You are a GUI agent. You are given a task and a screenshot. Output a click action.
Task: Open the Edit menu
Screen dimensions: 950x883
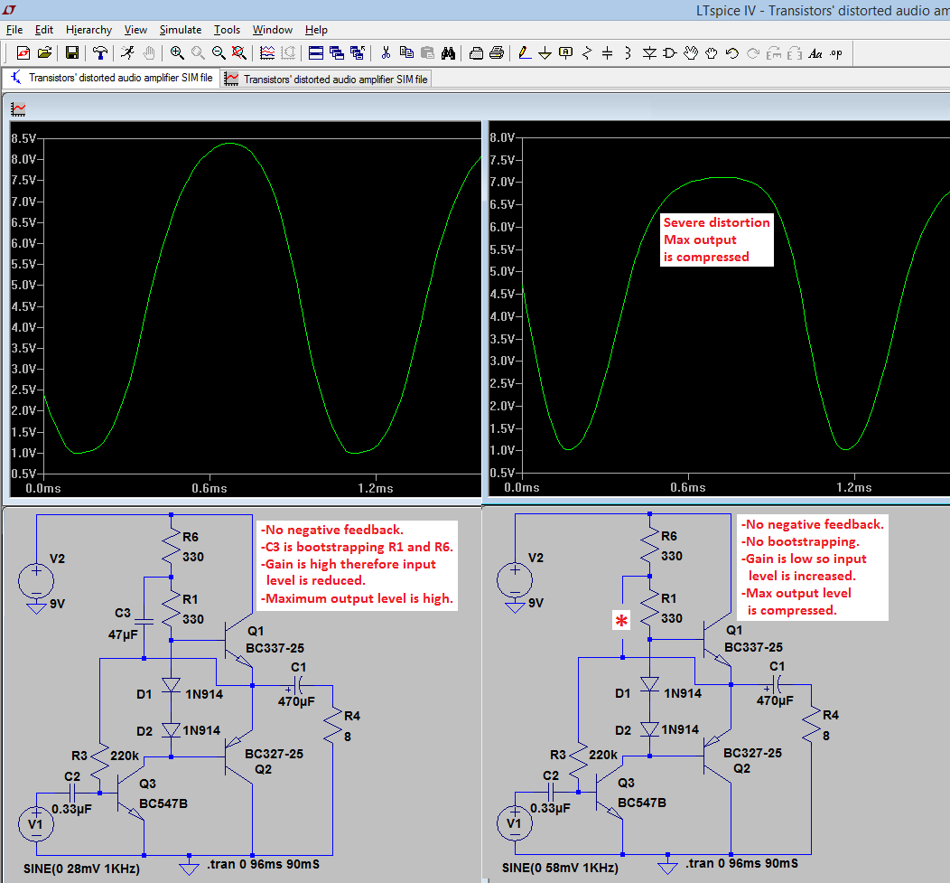pos(44,30)
